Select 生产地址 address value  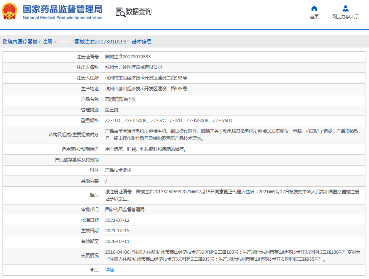click(x=146, y=89)
